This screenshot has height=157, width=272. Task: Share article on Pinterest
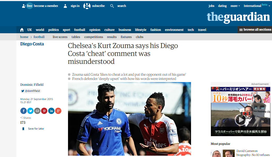44,111
